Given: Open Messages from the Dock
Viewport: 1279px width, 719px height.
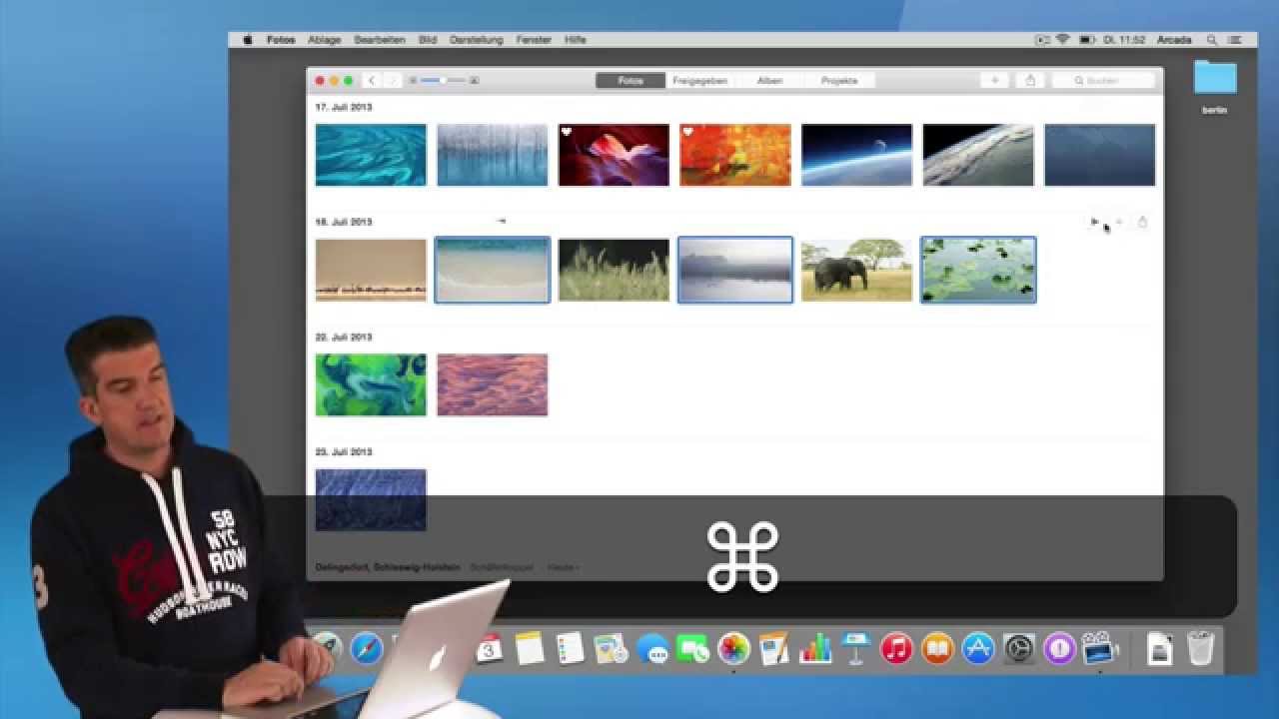Looking at the screenshot, I should click(x=652, y=649).
